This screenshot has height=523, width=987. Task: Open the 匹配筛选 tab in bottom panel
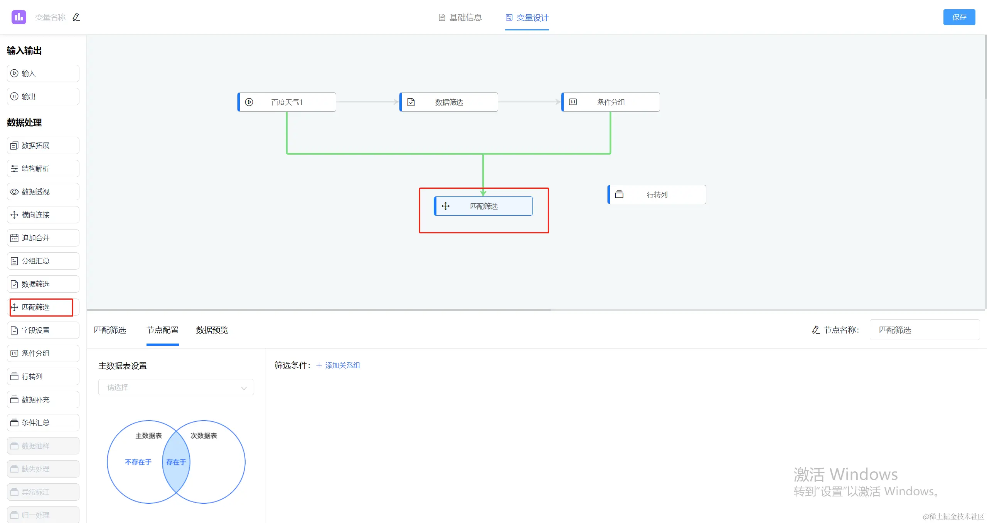(110, 330)
